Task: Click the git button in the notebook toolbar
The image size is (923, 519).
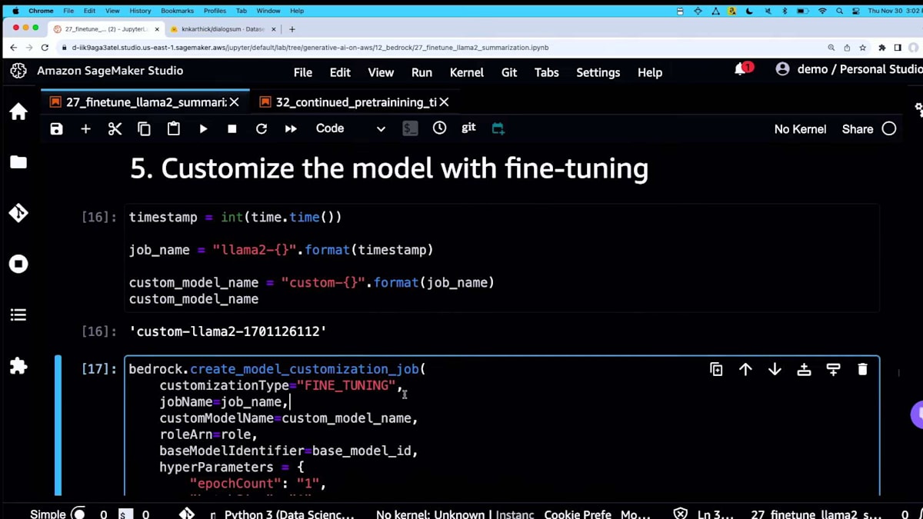Action: point(468,128)
